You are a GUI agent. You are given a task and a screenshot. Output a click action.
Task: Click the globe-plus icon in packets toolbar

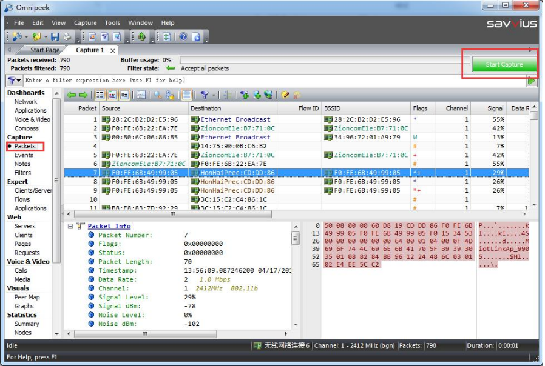tap(257, 95)
